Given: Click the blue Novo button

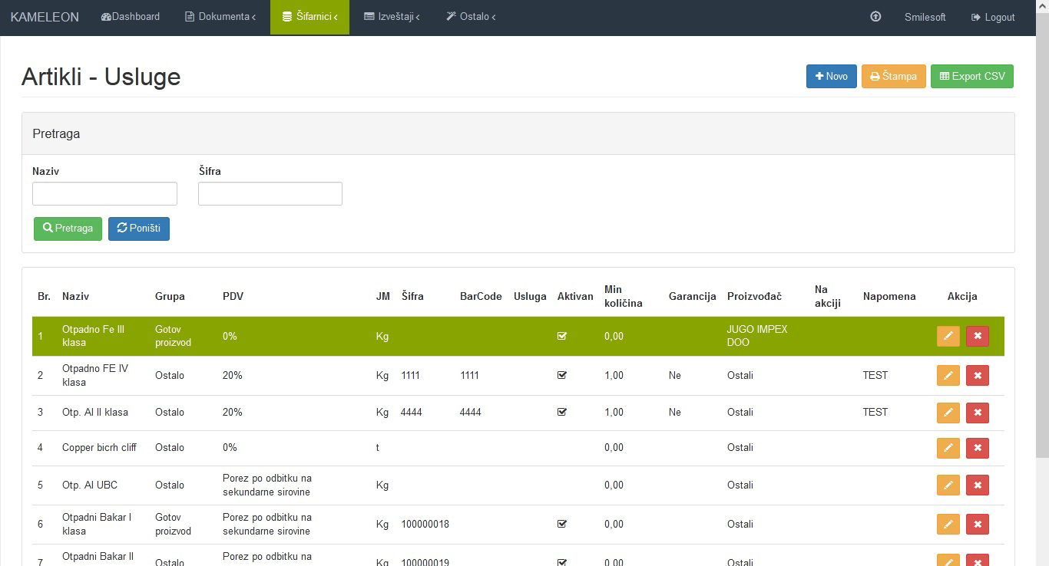Looking at the screenshot, I should [831, 77].
